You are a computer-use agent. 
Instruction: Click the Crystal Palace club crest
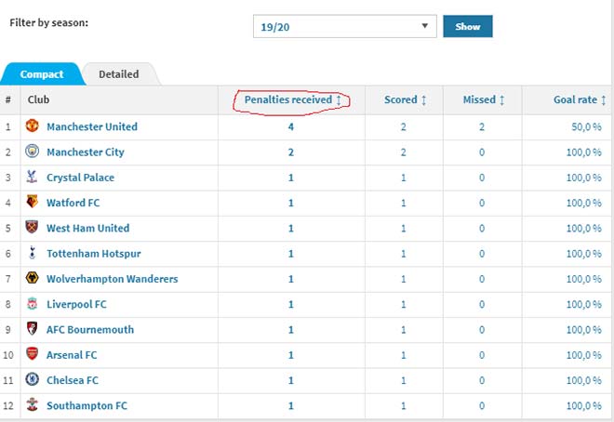tap(33, 177)
